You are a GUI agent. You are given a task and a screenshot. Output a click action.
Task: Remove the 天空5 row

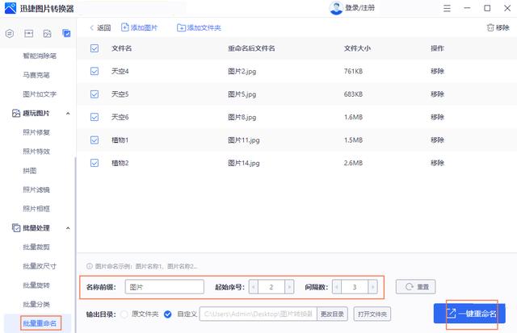[437, 94]
